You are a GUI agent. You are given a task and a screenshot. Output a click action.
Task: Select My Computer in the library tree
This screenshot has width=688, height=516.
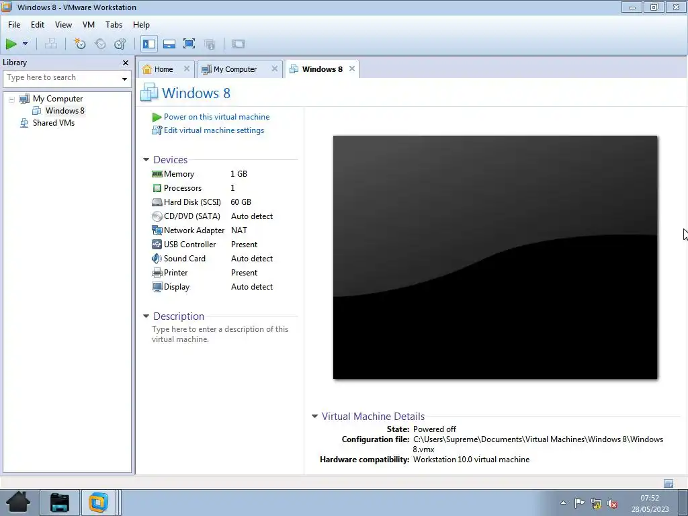(58, 99)
